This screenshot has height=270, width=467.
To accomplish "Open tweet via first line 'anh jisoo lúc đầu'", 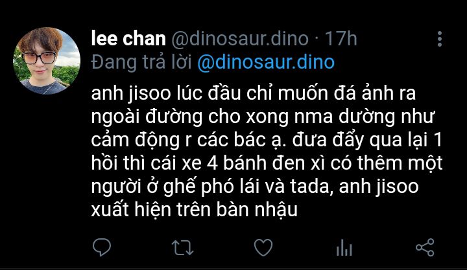I will tap(253, 93).
